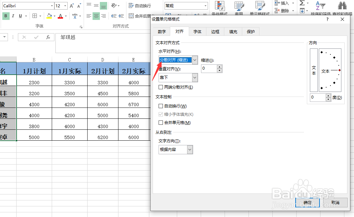This screenshot has width=354, height=217.
Task: Click the Increase Font Size icon
Action: [72, 6]
